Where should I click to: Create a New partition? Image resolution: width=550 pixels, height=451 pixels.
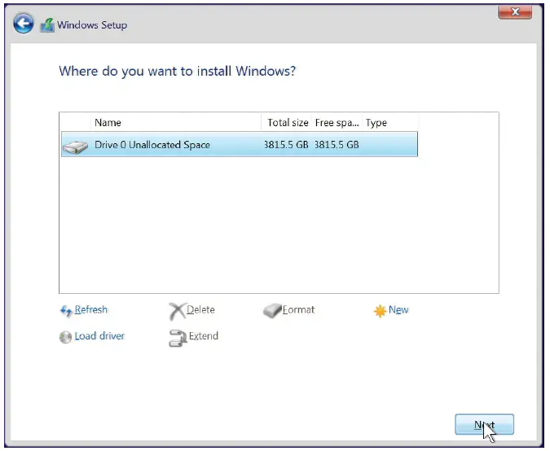pos(398,310)
